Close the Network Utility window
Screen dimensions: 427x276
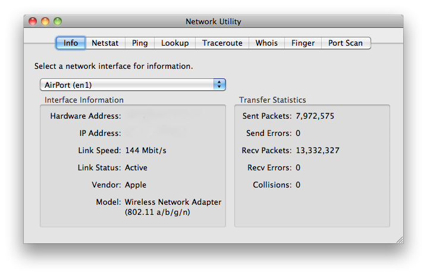pos(33,21)
